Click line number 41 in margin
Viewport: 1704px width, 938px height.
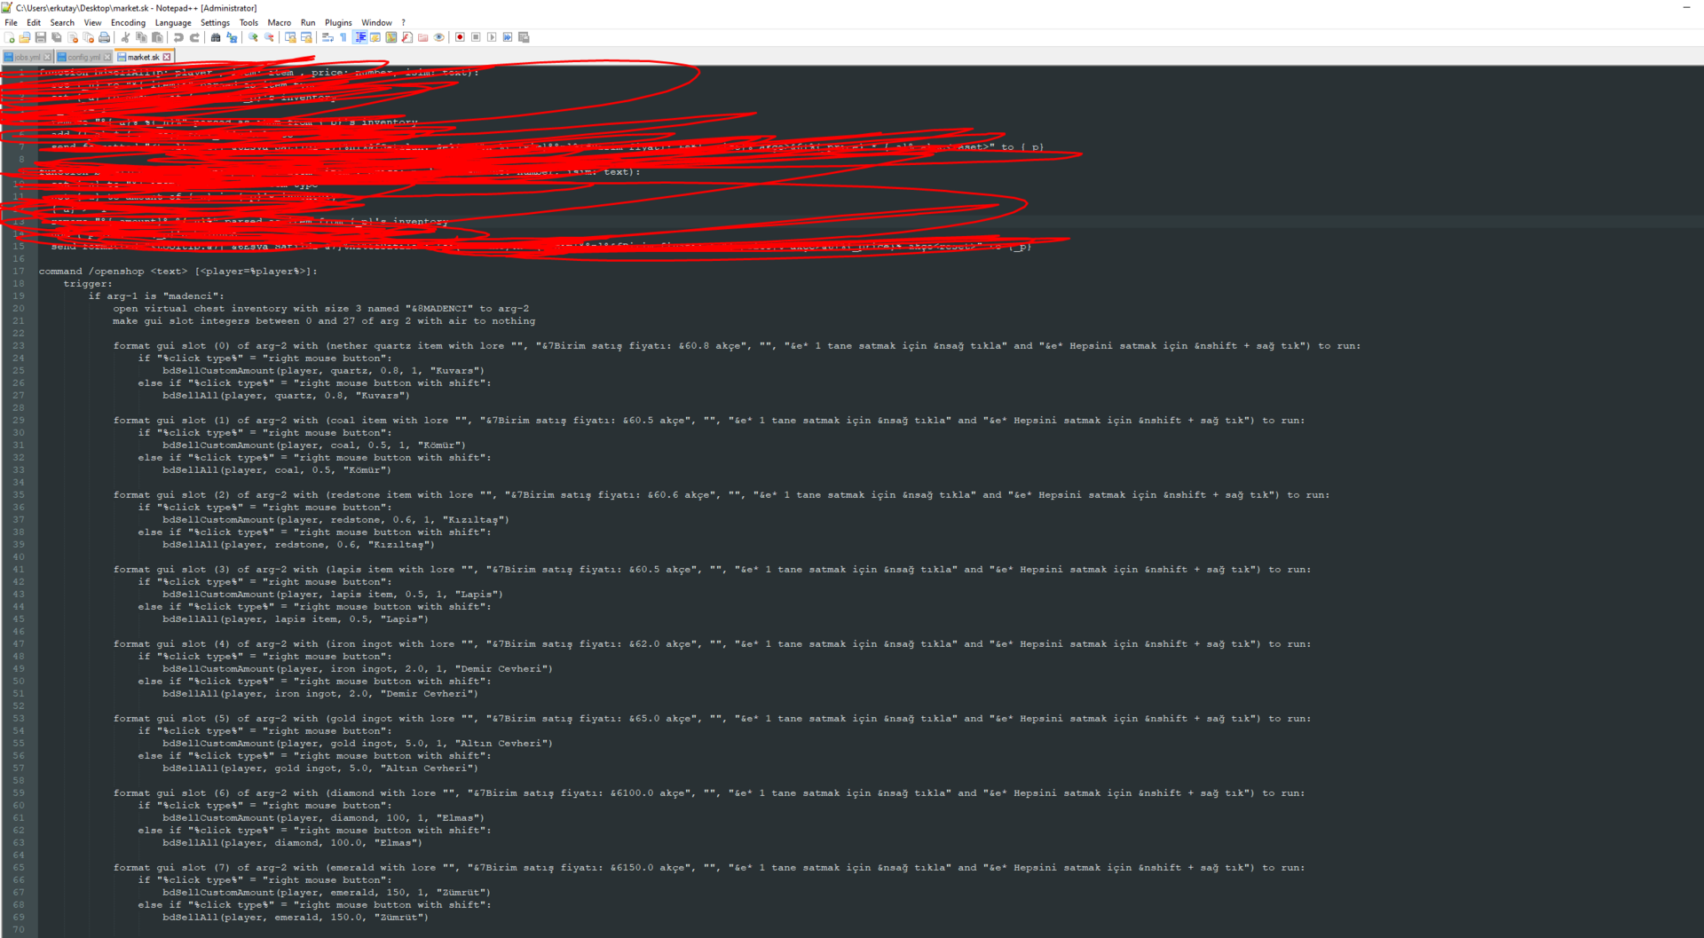(19, 570)
